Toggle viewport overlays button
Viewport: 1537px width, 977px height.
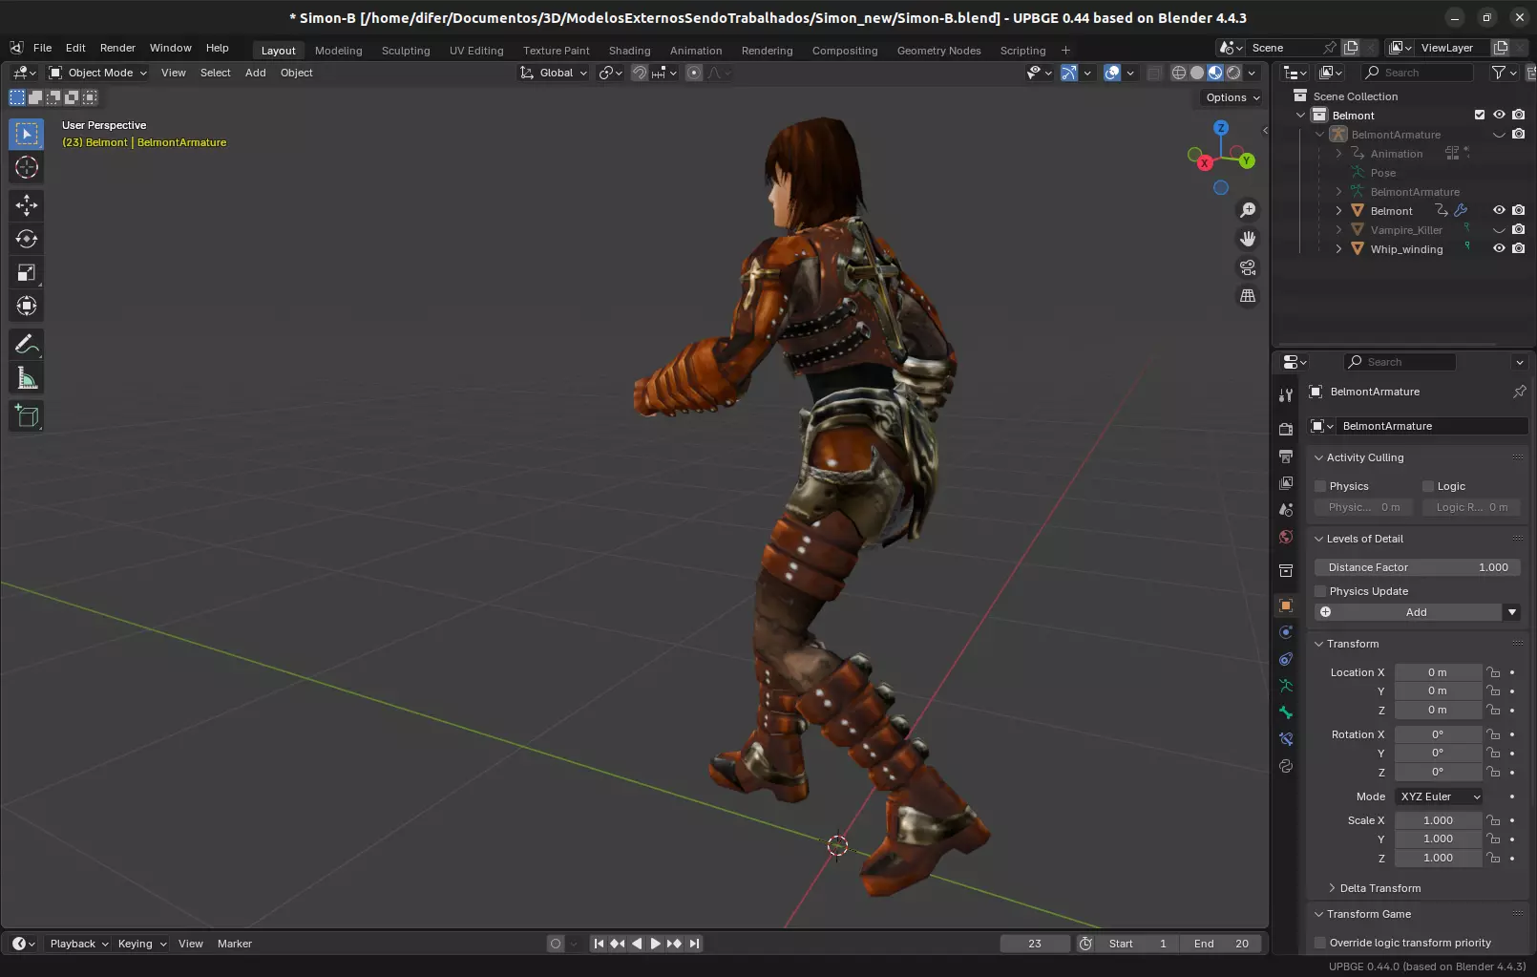(1112, 73)
